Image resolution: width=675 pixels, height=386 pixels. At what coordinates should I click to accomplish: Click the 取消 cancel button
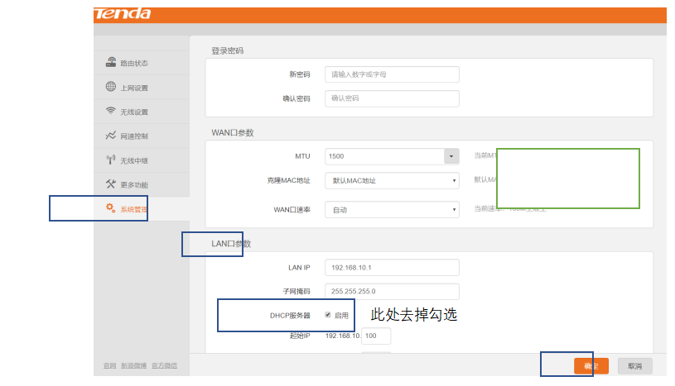634,365
